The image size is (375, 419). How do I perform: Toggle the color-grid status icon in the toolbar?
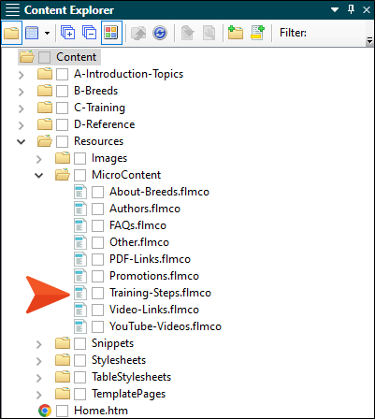pyautogui.click(x=111, y=33)
